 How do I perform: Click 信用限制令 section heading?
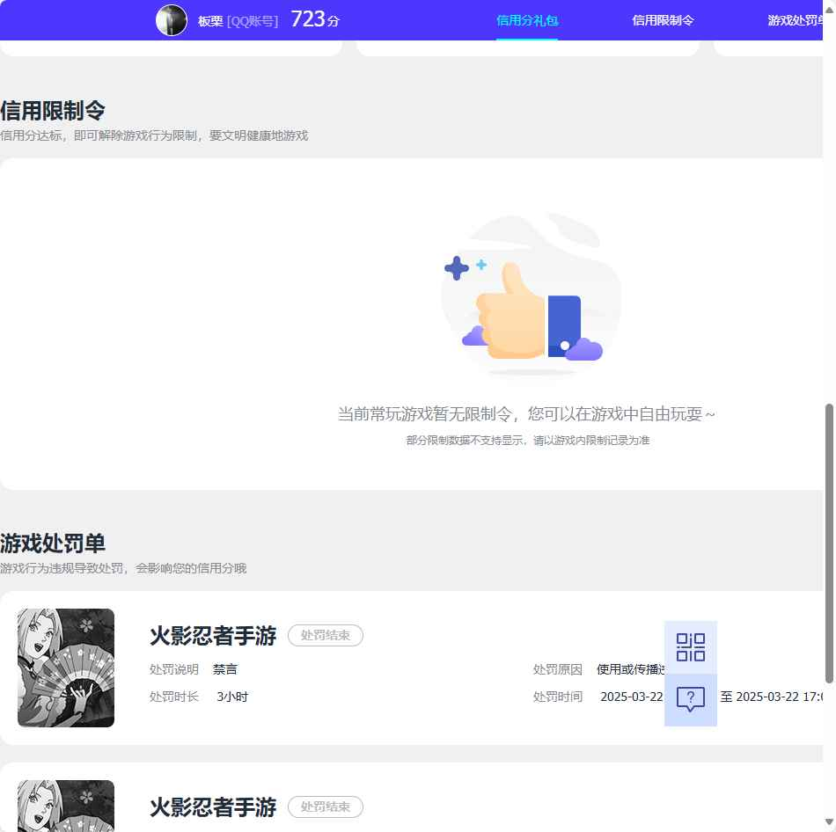(53, 111)
